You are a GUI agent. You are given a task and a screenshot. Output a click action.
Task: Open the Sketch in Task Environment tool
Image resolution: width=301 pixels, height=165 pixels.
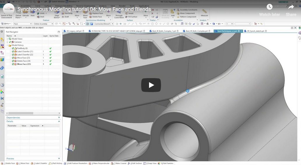tap(6, 14)
